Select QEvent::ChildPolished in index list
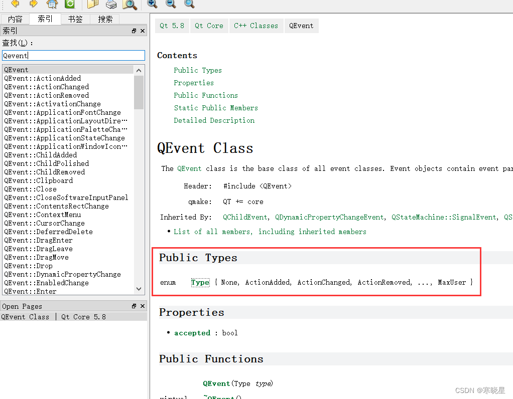This screenshot has width=513, height=399. coord(68,163)
